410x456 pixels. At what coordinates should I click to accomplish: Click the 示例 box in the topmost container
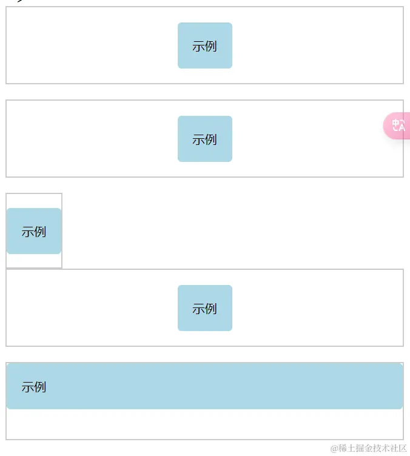click(x=205, y=45)
